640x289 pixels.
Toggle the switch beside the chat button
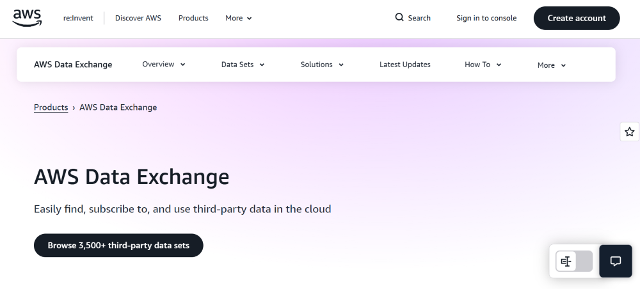574,261
